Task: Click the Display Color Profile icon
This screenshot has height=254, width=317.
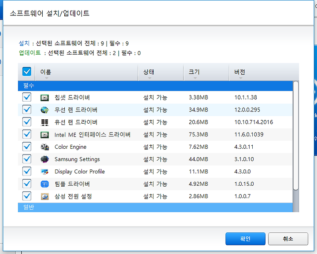Action: tap(44, 172)
